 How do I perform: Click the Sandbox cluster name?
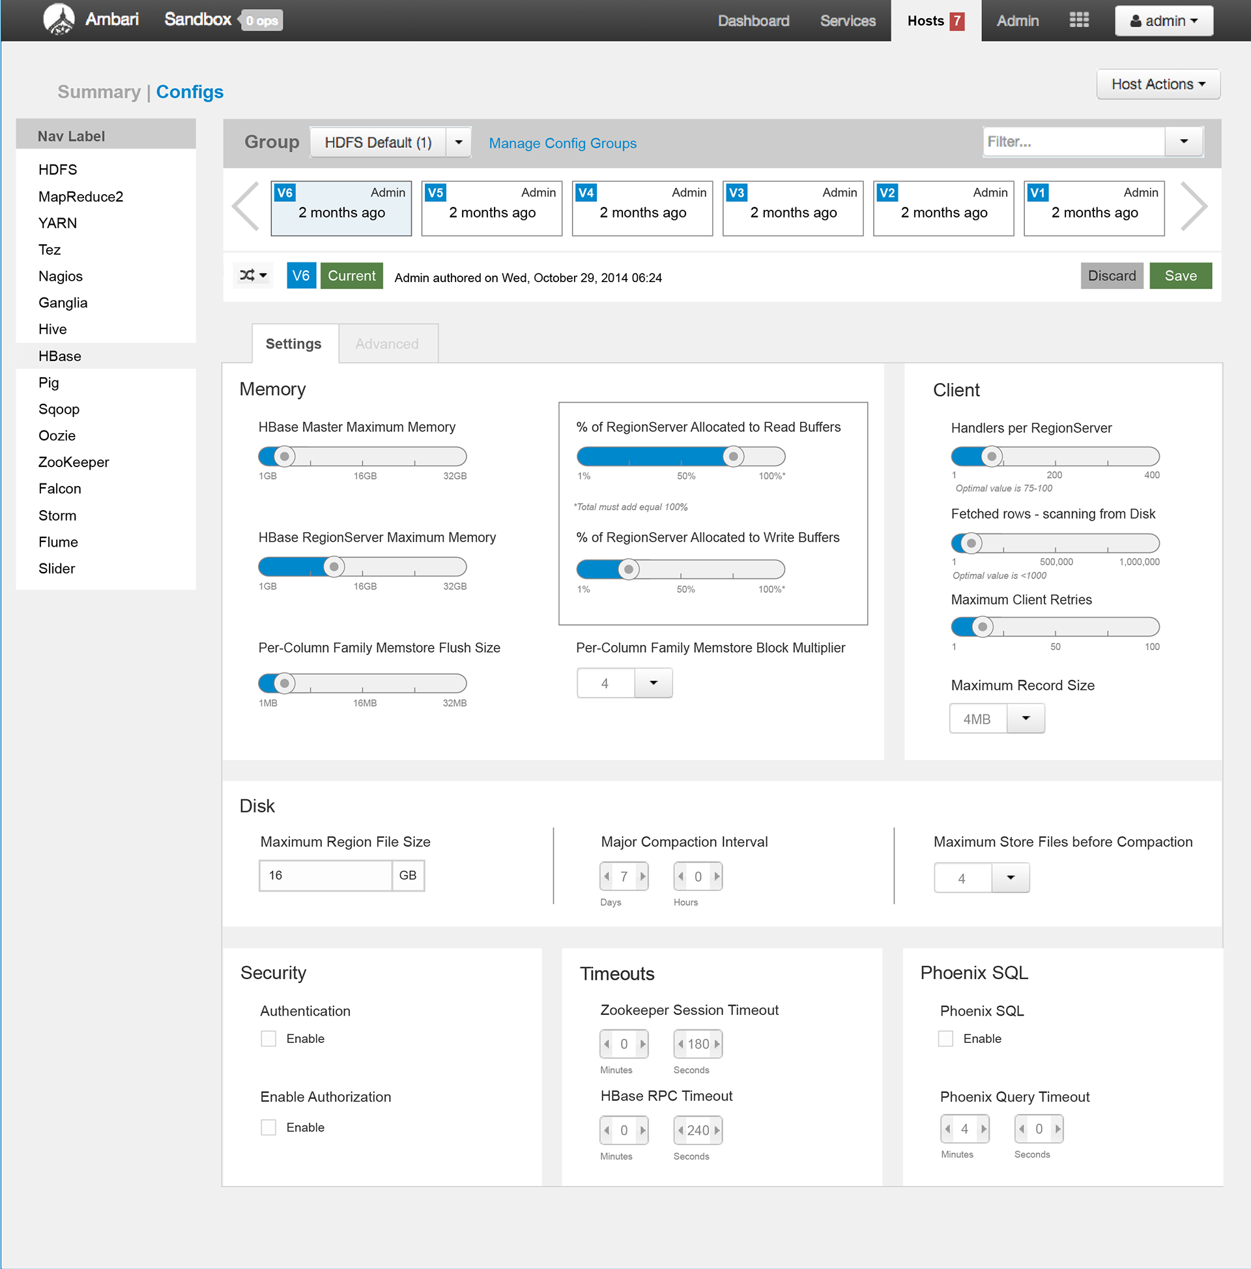click(x=198, y=20)
